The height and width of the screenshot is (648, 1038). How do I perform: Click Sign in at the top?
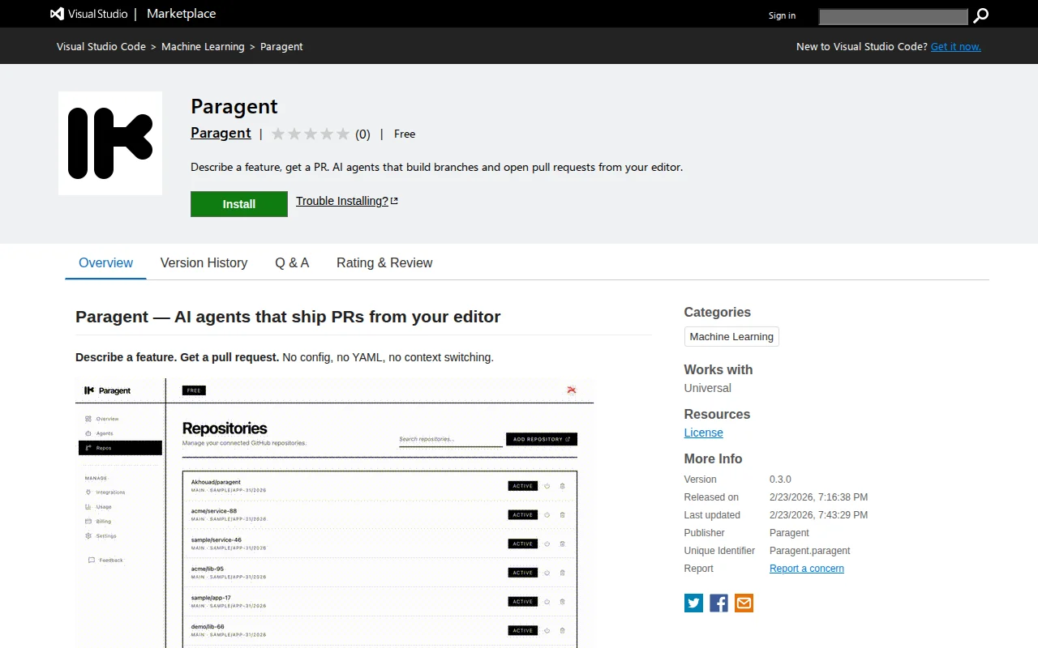click(x=782, y=15)
